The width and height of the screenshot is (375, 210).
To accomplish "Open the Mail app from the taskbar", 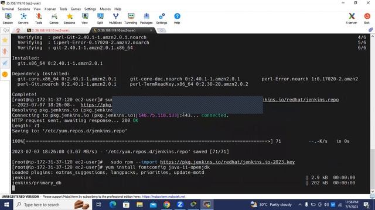I will (153, 205).
